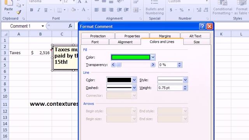The image size is (249, 140).
Task: Click the Decrease Decimal icon
Action: [206, 10]
